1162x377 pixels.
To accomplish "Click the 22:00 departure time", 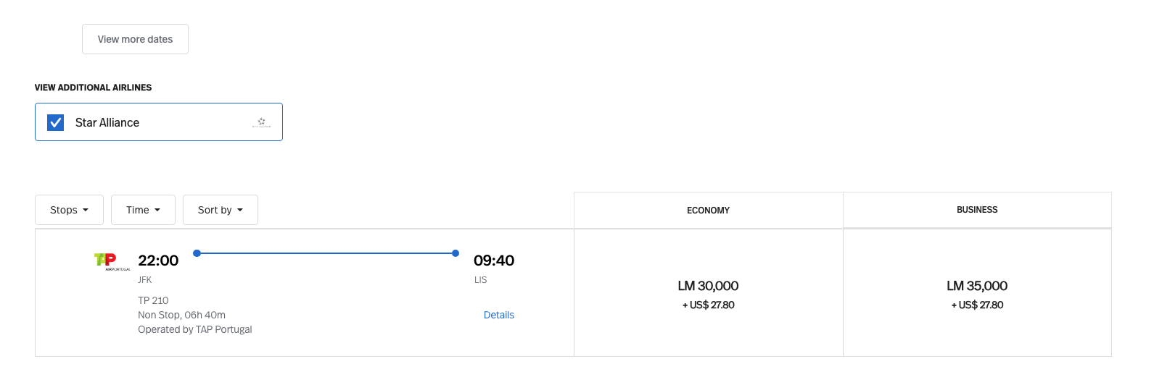I will 158,260.
